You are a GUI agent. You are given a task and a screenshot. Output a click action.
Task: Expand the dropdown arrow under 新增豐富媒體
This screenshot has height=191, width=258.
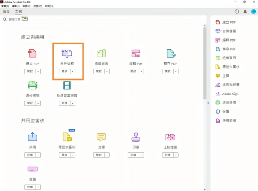pyautogui.click(x=72, y=103)
